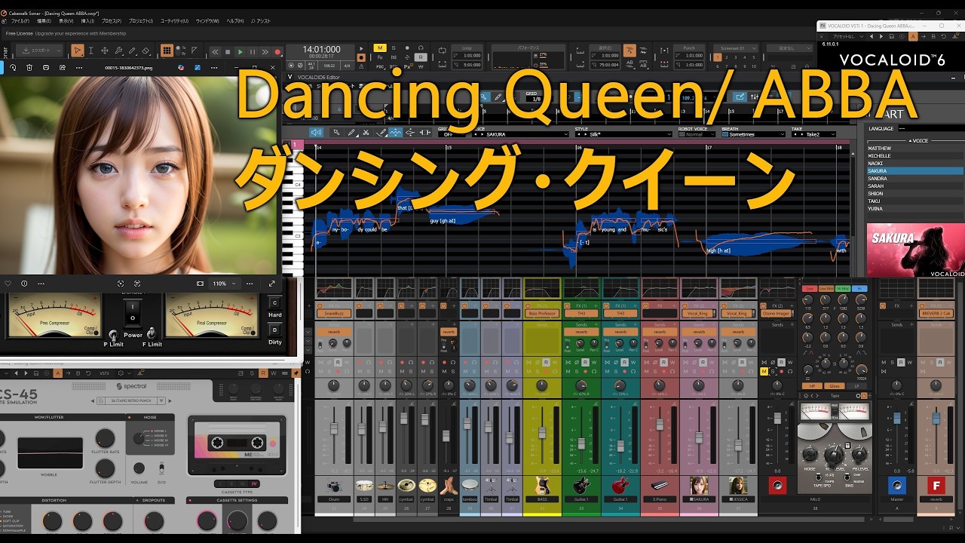Open the Edit menu (編集)
965x543 pixels.
point(44,21)
